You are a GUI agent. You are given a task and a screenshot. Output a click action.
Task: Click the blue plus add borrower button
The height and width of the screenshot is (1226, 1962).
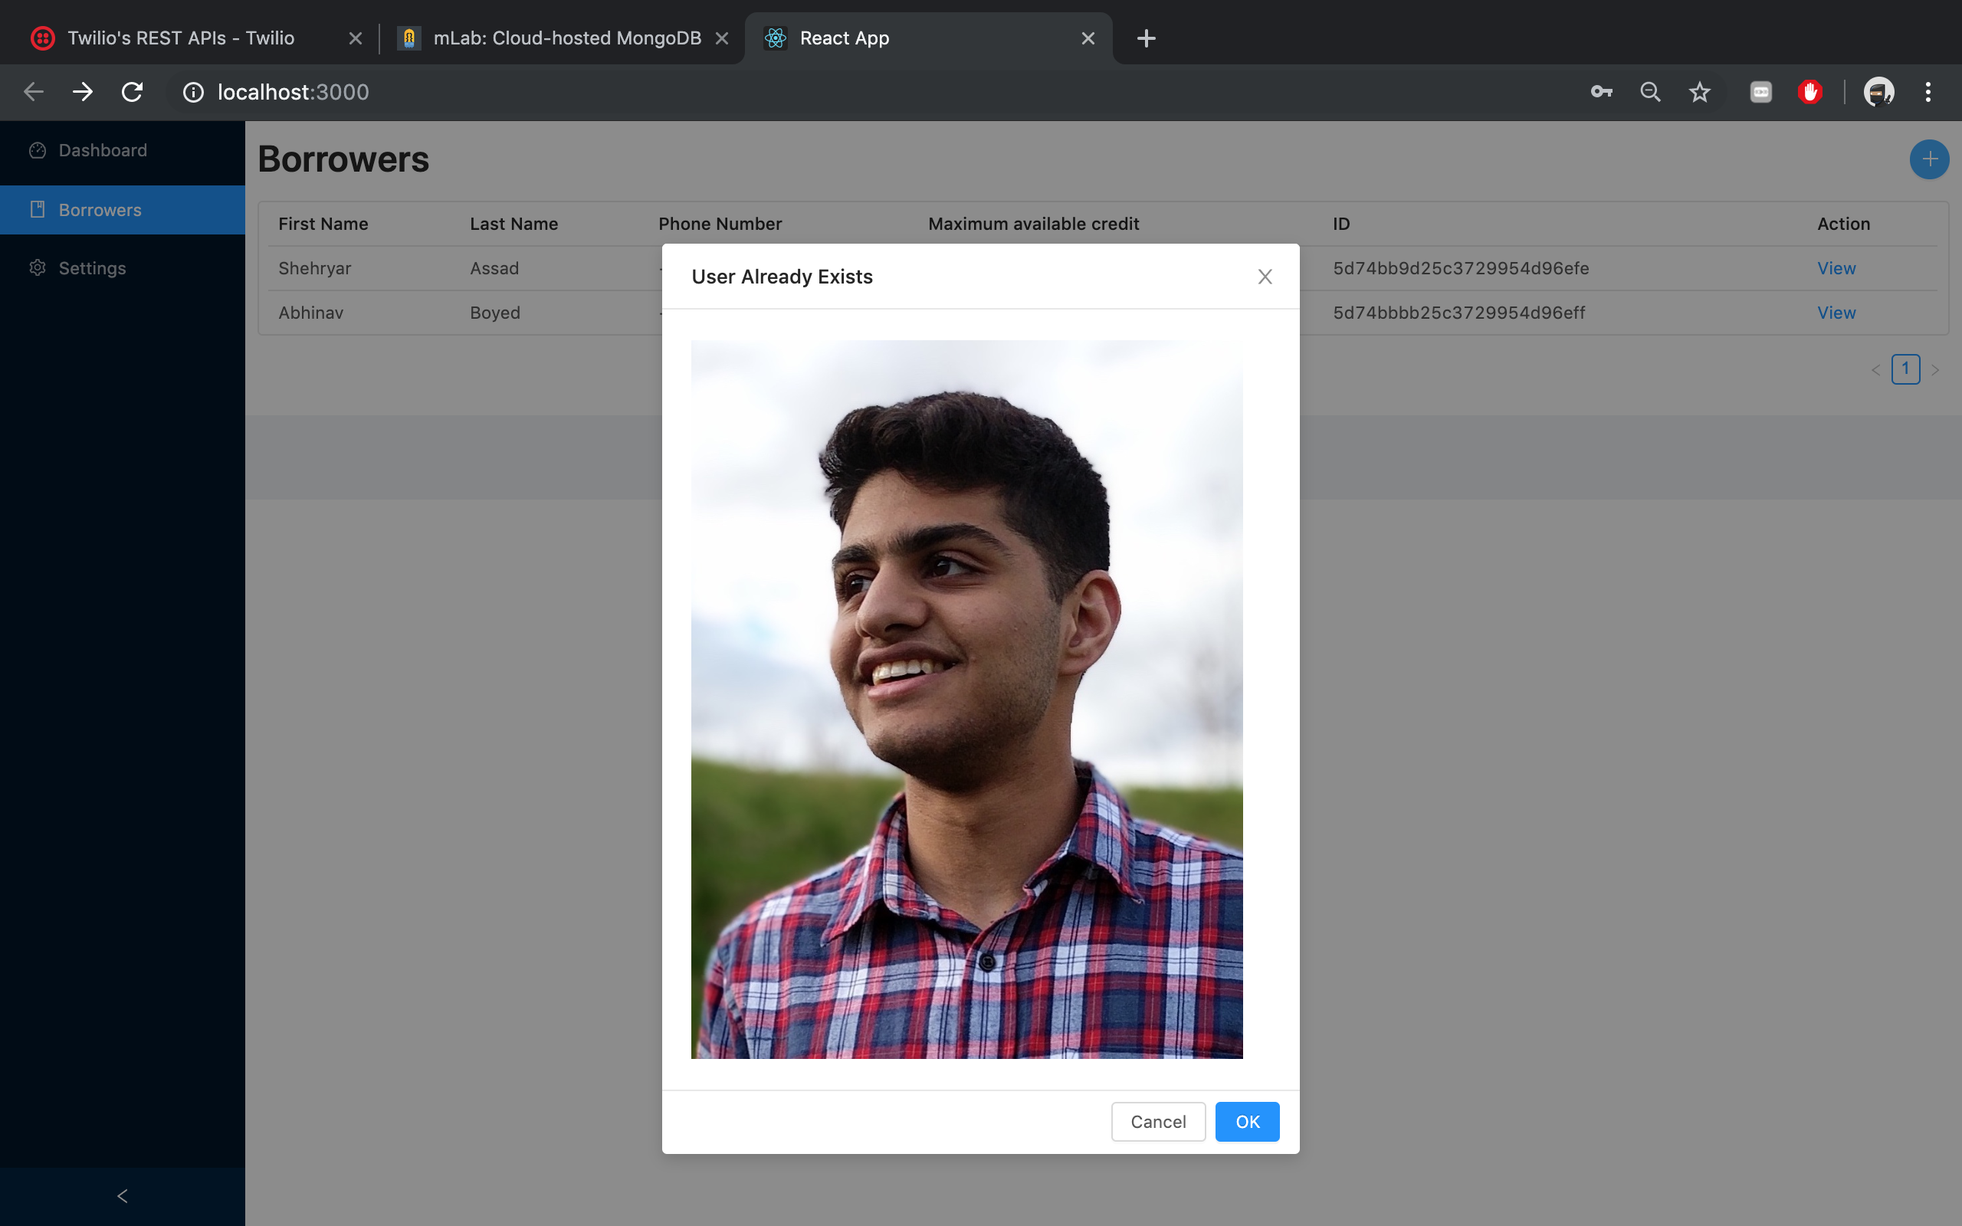[x=1929, y=159]
